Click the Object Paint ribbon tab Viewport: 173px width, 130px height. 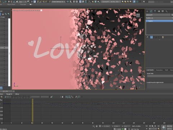(11, 4)
